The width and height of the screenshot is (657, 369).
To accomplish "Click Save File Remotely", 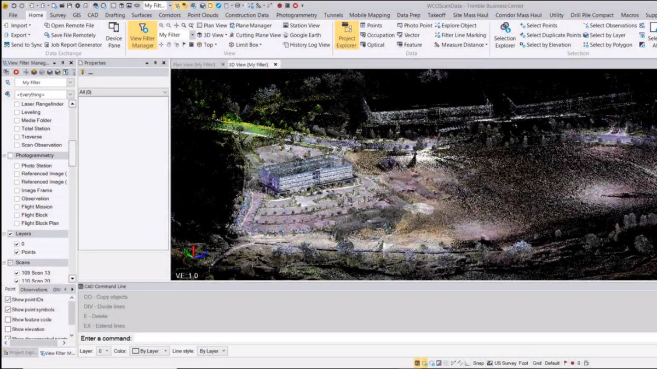I will tap(70, 35).
